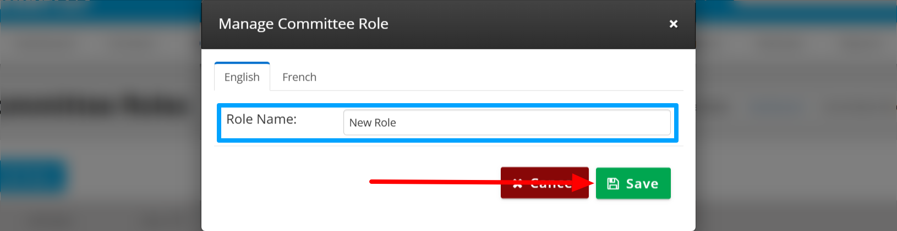Image resolution: width=897 pixels, height=231 pixels.
Task: Switch to the French tab
Action: coord(299,77)
